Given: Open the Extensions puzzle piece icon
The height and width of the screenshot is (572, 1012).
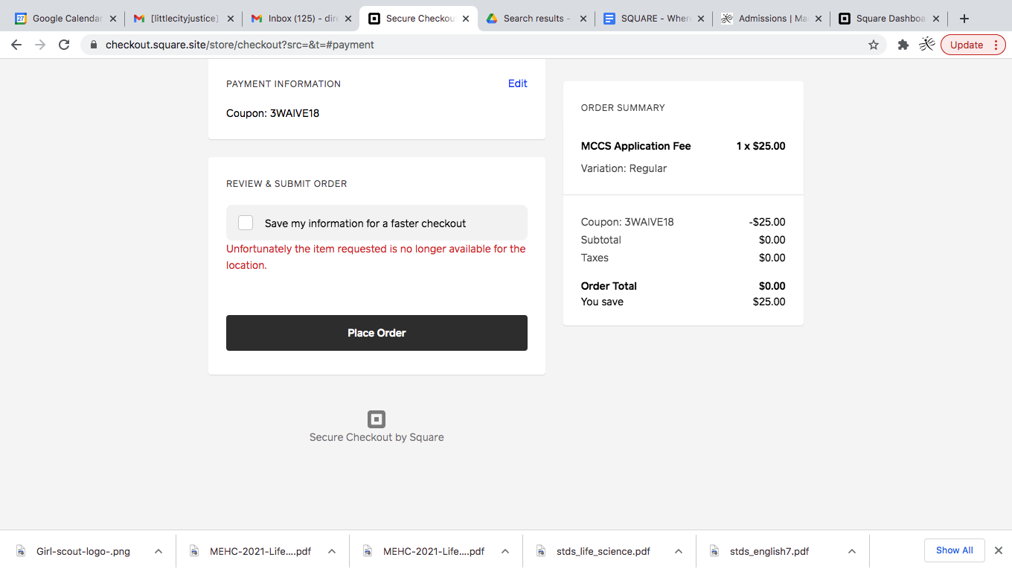Looking at the screenshot, I should coord(903,45).
